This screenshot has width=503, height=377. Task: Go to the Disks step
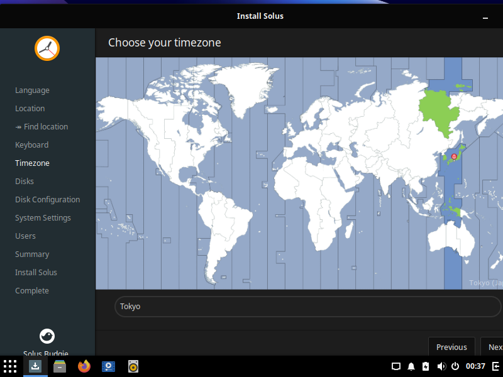pyautogui.click(x=25, y=182)
